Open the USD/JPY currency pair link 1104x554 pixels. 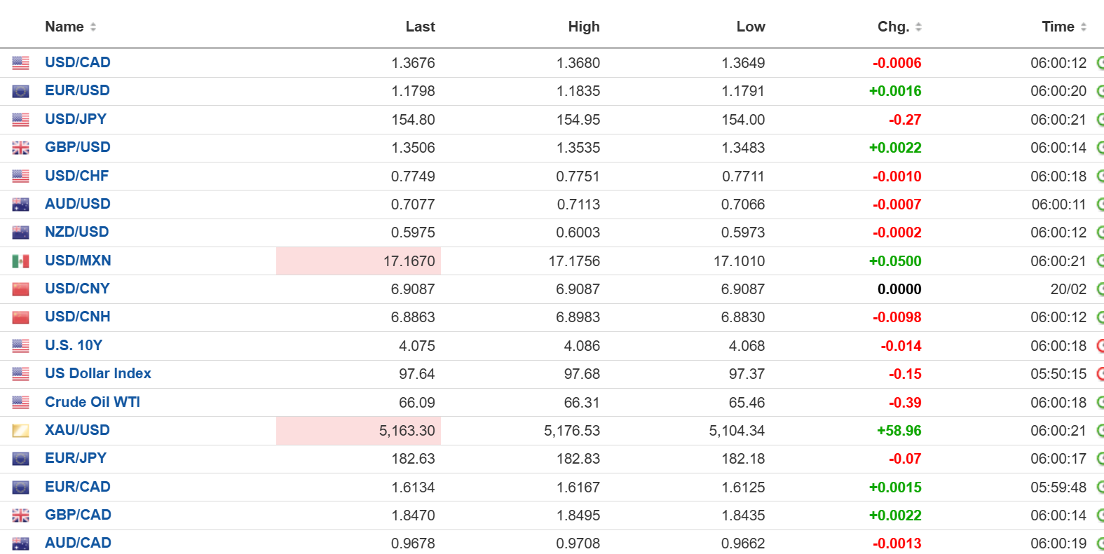tap(76, 119)
